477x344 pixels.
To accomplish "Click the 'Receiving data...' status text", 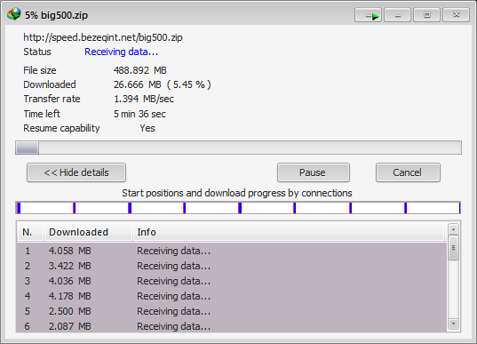I will [121, 52].
